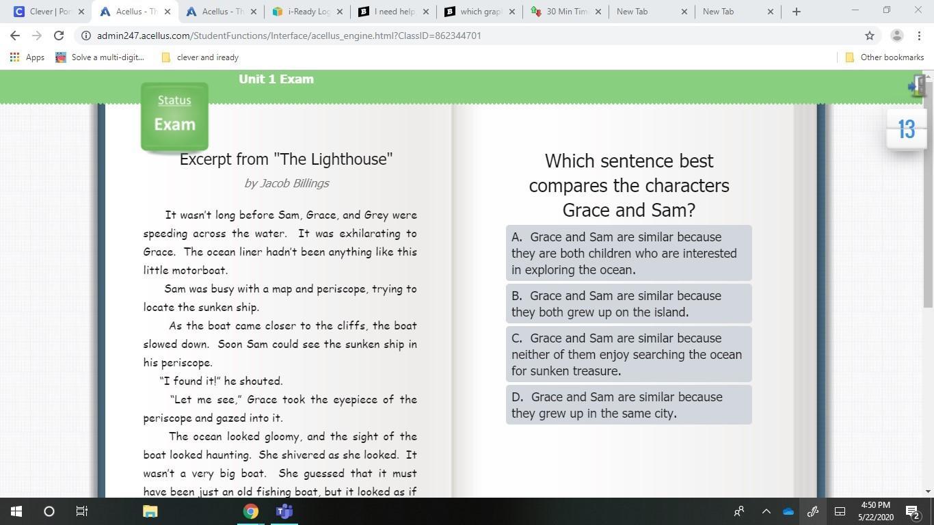Close the i-Ready Login tab
934x525 pixels.
[340, 12]
